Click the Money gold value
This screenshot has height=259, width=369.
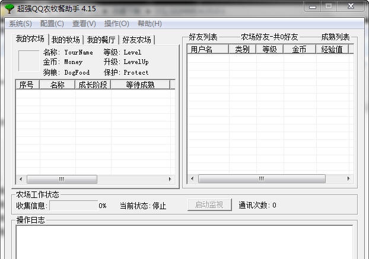click(x=73, y=62)
